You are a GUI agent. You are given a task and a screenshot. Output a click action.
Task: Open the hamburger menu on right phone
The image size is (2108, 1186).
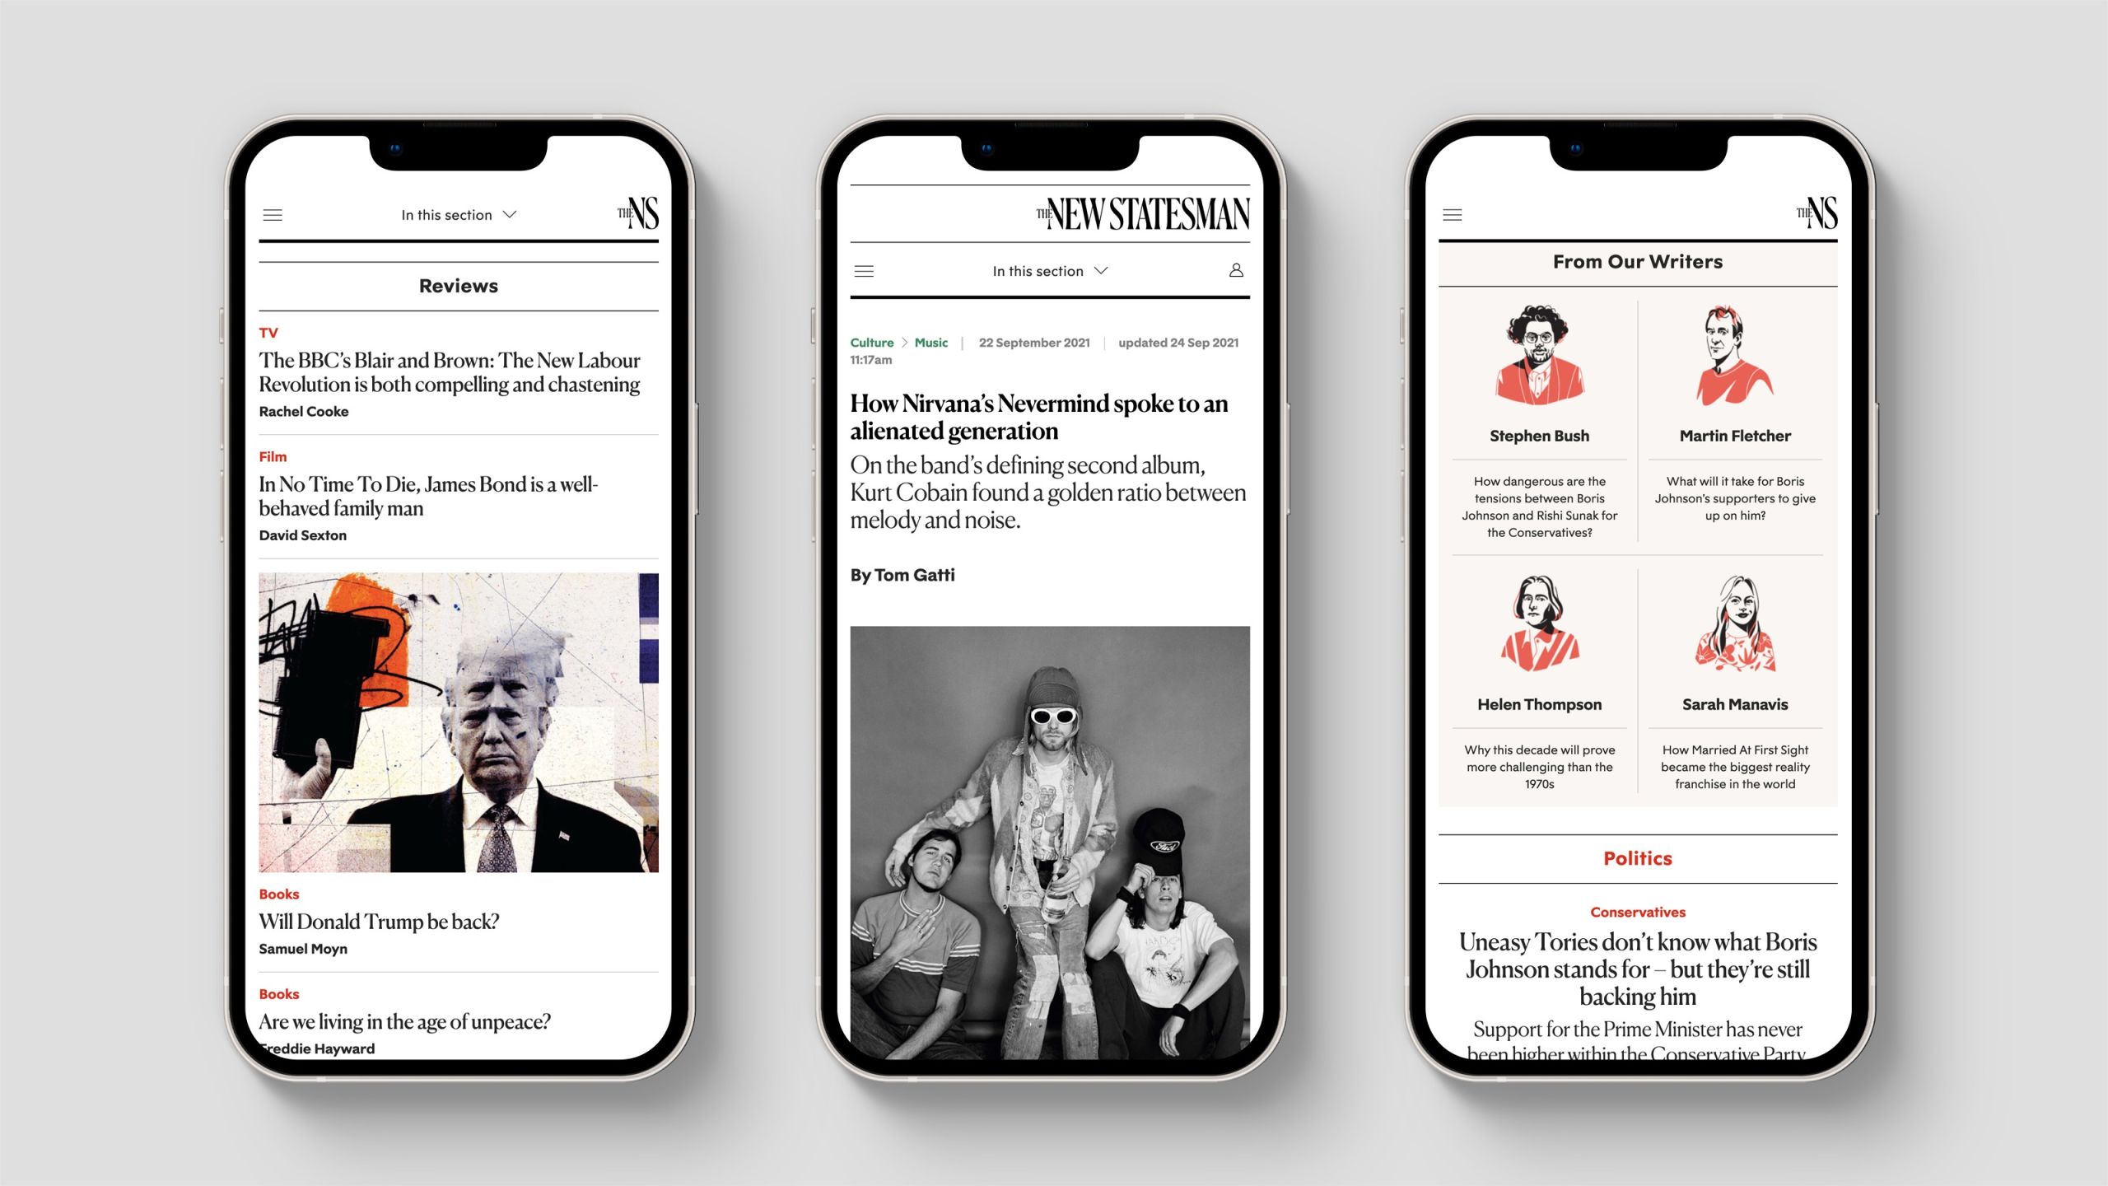pyautogui.click(x=1453, y=212)
